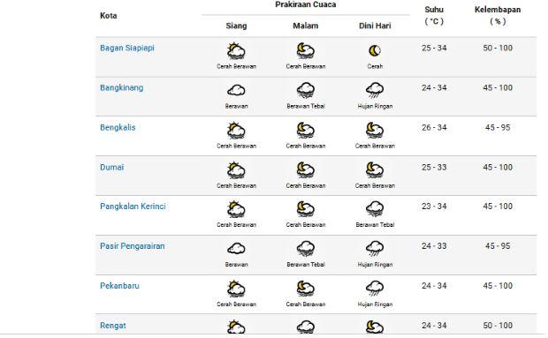This screenshot has width=548, height=338.
Task: Click Bangkinang Siang cloudy icon
Action: pyautogui.click(x=236, y=91)
